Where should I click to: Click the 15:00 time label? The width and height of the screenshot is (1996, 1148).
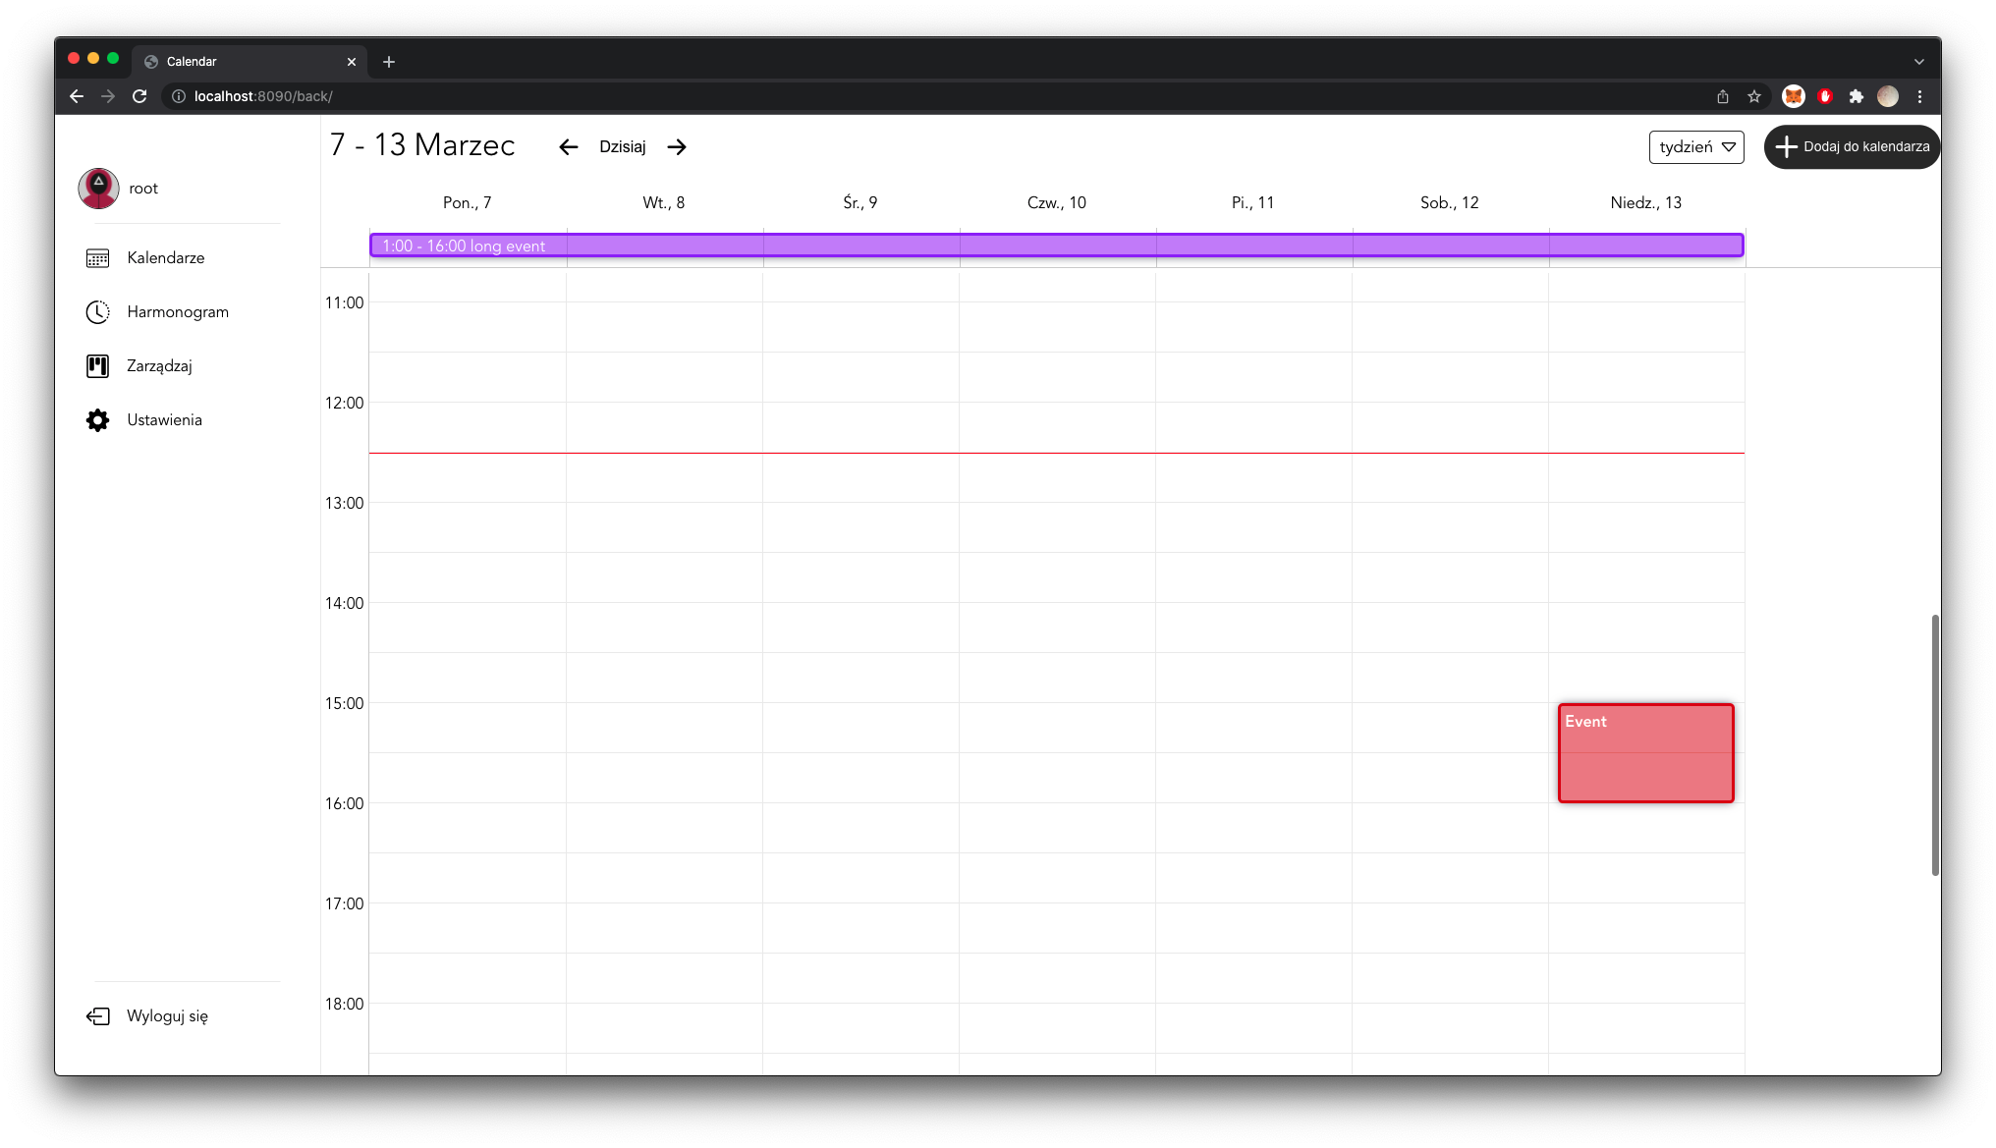click(x=345, y=704)
